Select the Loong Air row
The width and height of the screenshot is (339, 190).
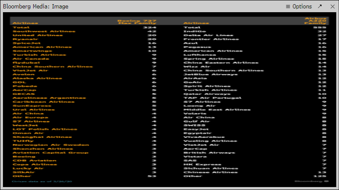[255, 106]
